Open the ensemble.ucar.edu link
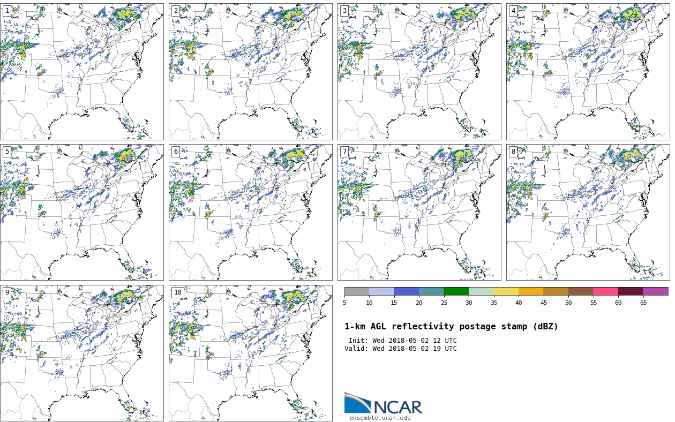The width and height of the screenshot is (675, 422). (380, 418)
